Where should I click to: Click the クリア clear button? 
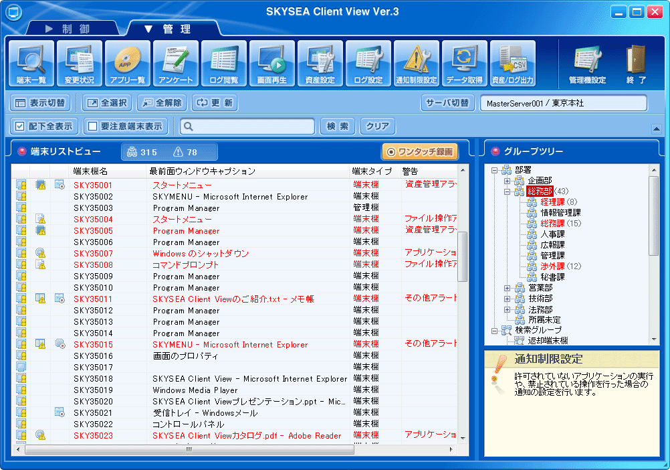coord(378,126)
